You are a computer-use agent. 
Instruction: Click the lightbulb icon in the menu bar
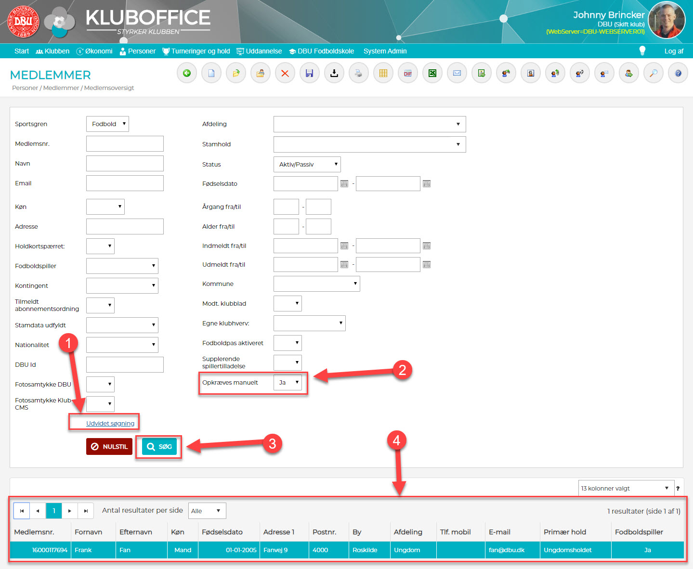click(x=642, y=51)
